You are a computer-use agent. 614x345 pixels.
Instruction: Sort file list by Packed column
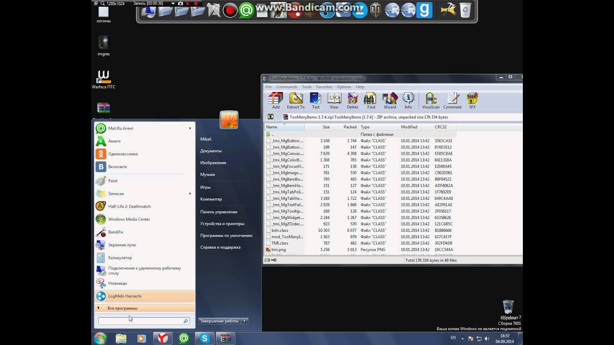point(345,127)
